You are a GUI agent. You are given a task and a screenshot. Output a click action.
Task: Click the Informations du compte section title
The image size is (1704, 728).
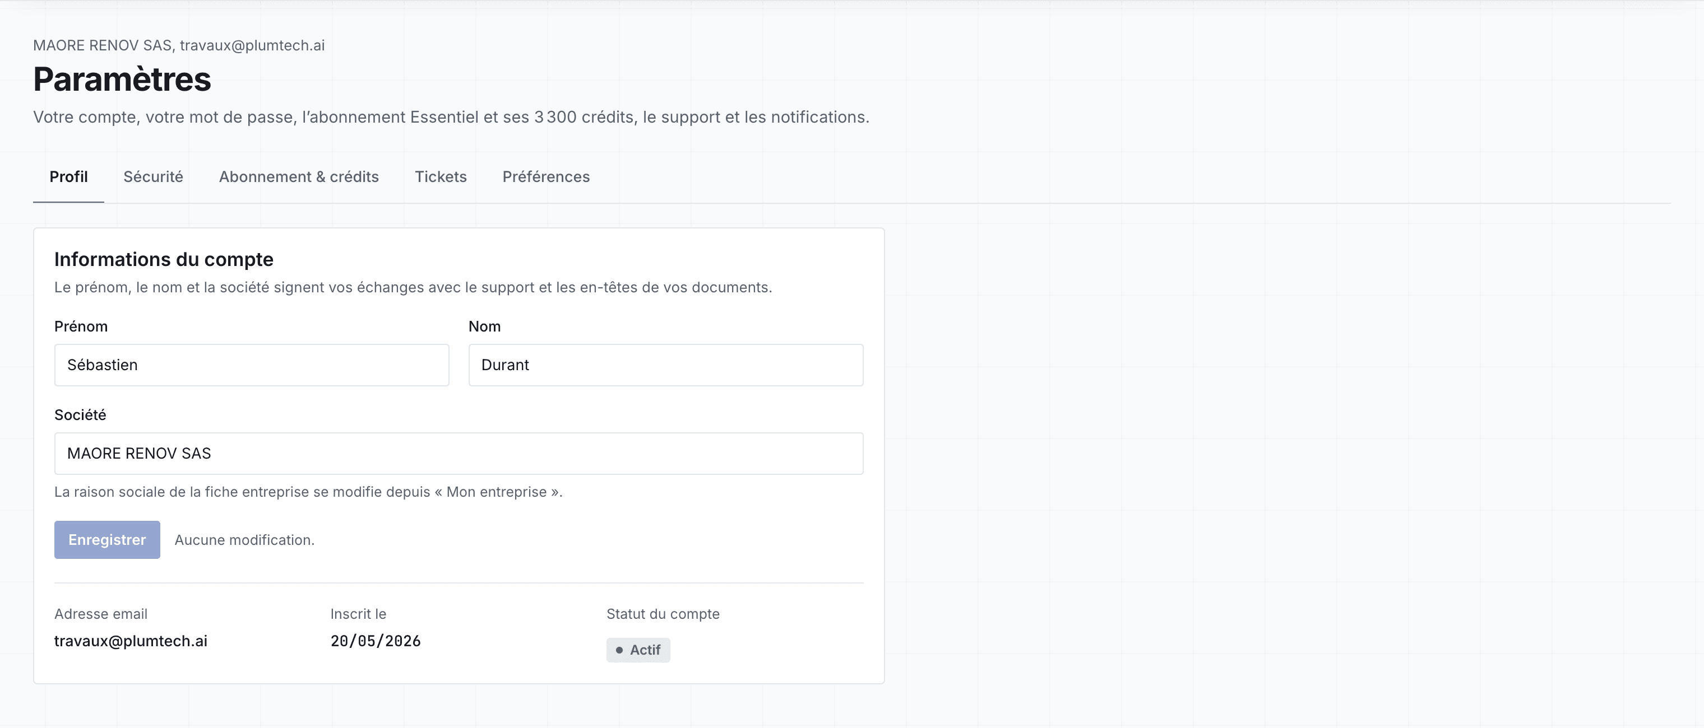click(x=163, y=260)
